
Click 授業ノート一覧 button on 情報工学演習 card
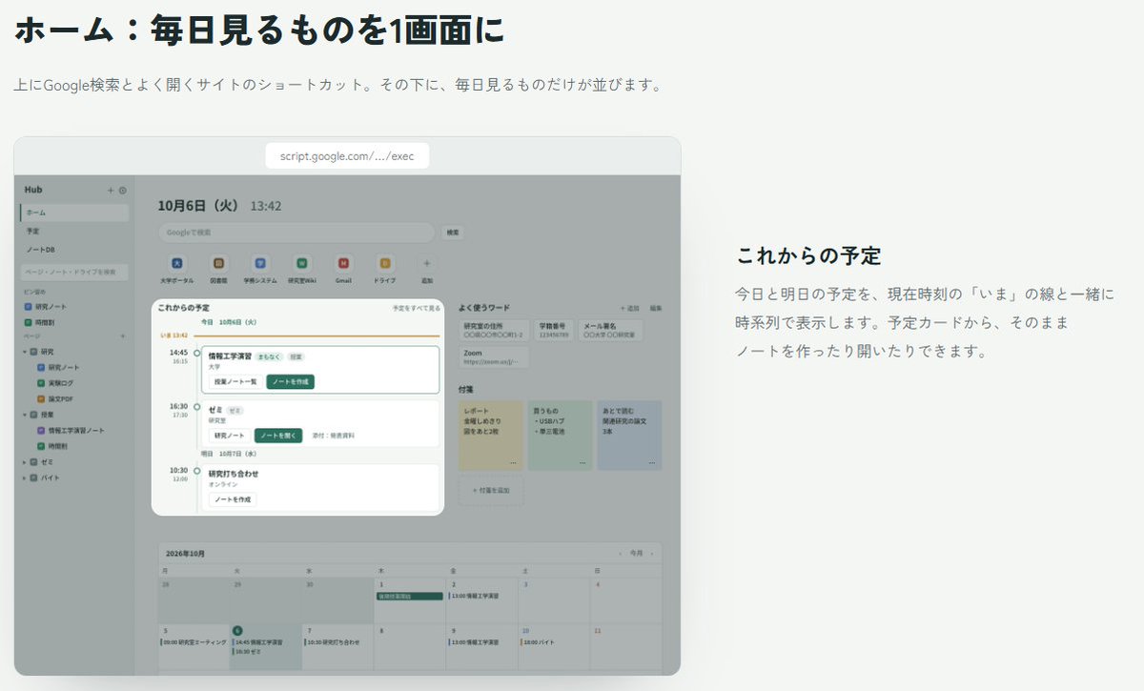235,381
